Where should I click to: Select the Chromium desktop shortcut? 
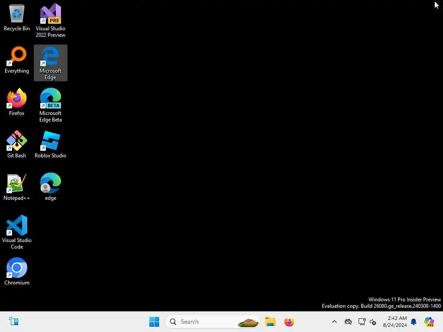click(17, 271)
